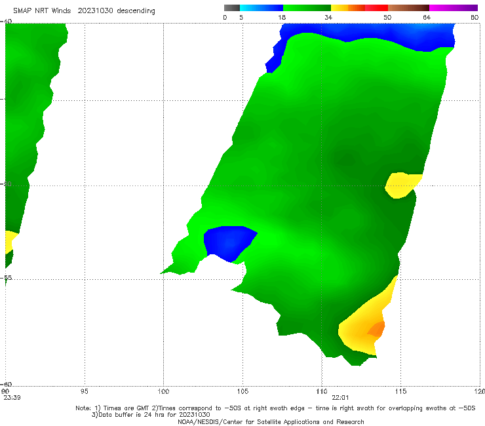The width and height of the screenshot is (485, 426).
Task: Click the note line starting 'Note: 1) Times are GMT'
Action: 275,408
